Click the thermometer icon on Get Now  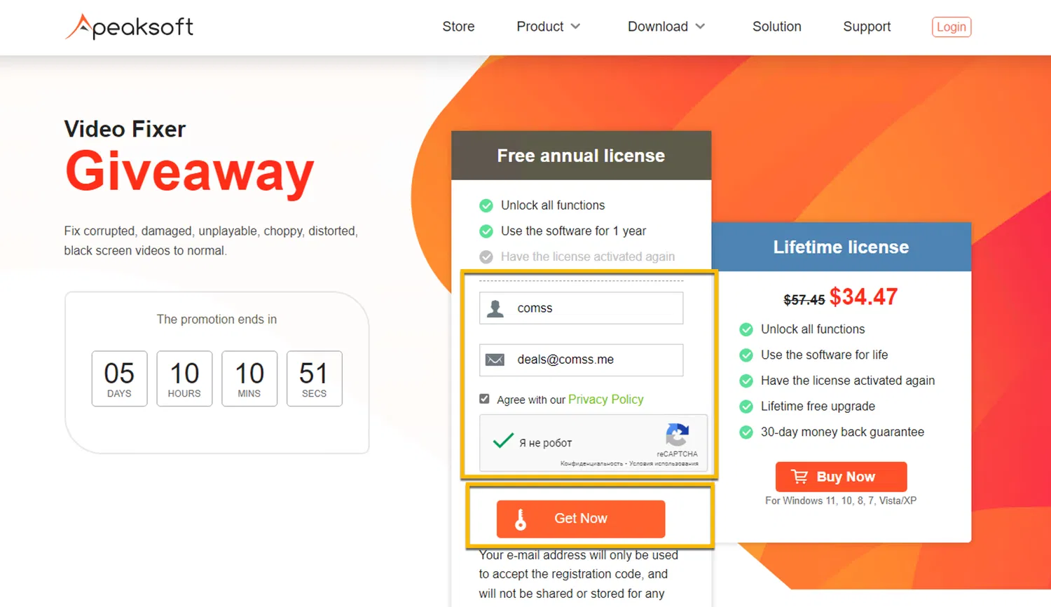[x=521, y=519]
